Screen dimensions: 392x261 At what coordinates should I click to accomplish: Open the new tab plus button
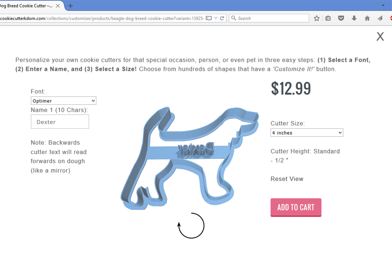pos(71,6)
